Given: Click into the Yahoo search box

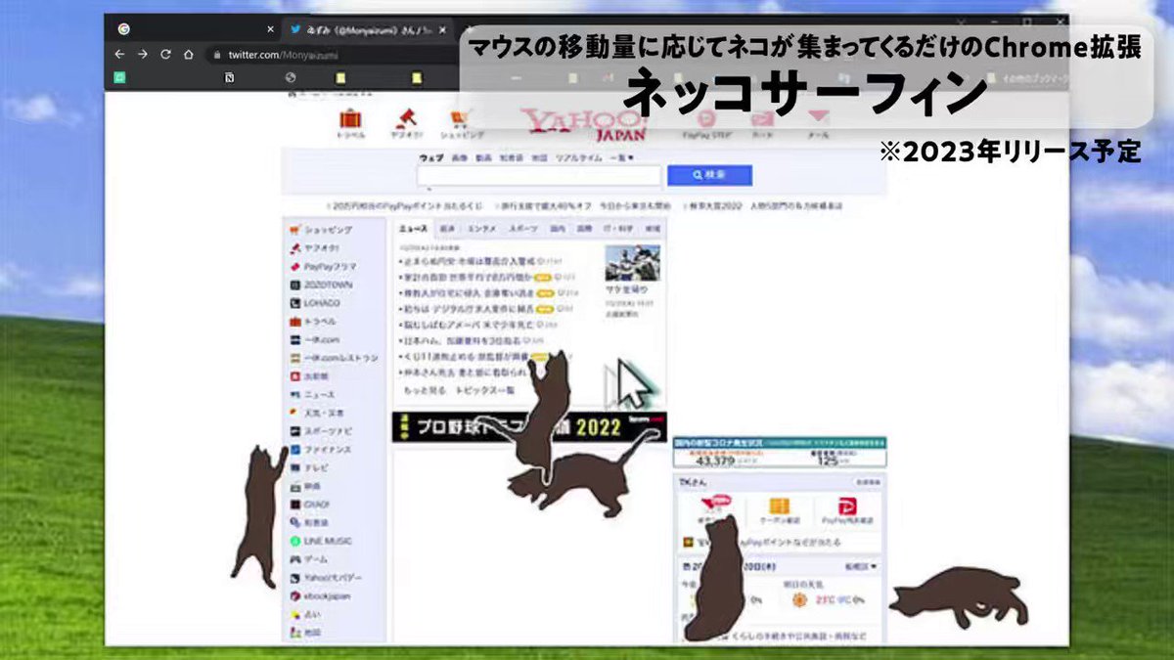Looking at the screenshot, I should [x=539, y=176].
